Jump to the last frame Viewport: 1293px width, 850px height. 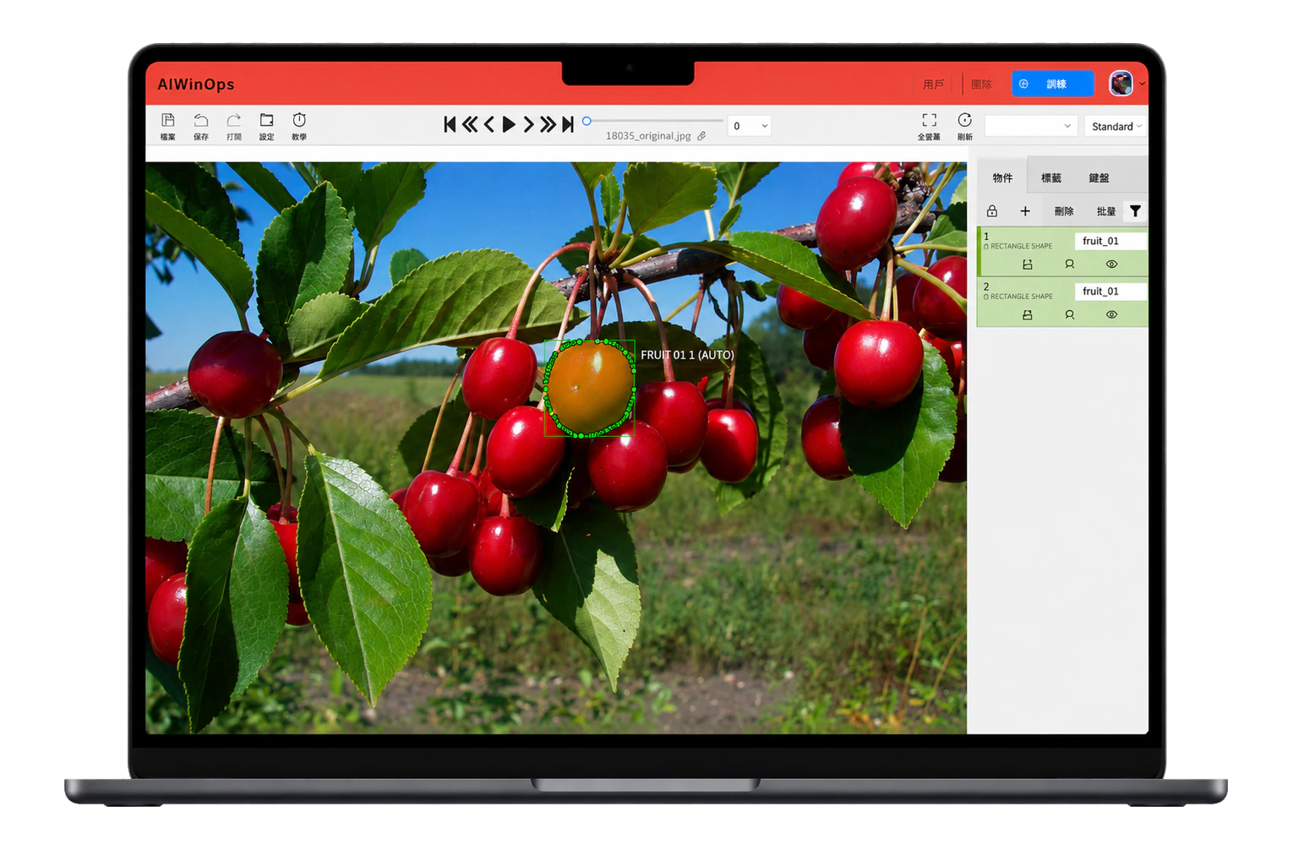(x=568, y=125)
